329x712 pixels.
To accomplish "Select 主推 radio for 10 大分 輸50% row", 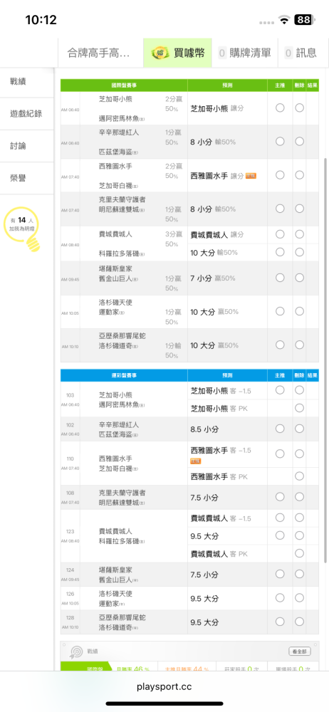I will (280, 252).
